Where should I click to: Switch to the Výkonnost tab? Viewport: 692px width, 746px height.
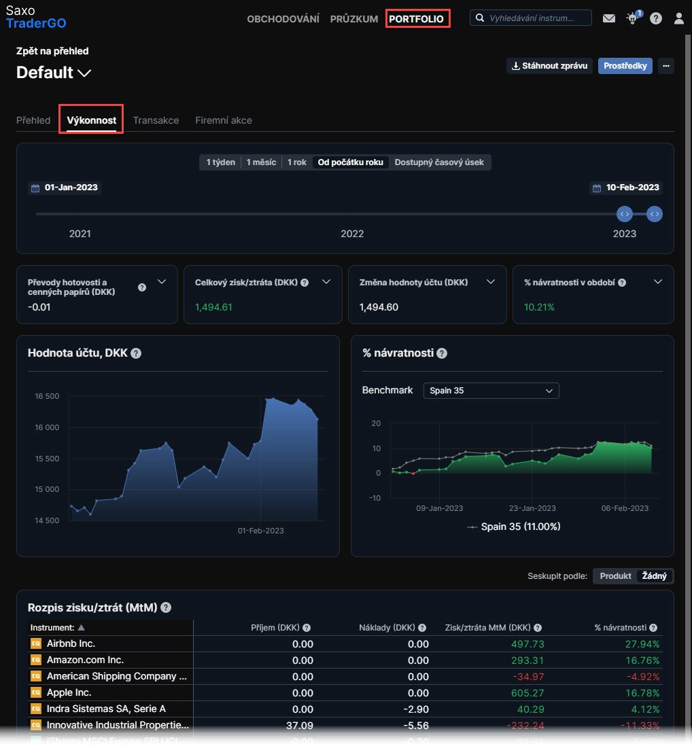pos(91,120)
